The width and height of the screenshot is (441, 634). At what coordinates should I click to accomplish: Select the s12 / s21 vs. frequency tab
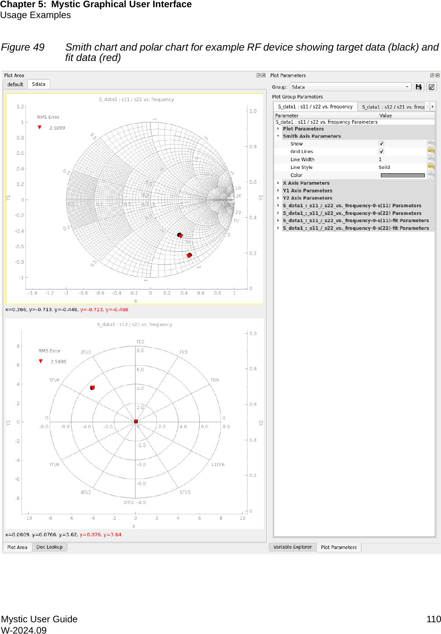click(392, 107)
